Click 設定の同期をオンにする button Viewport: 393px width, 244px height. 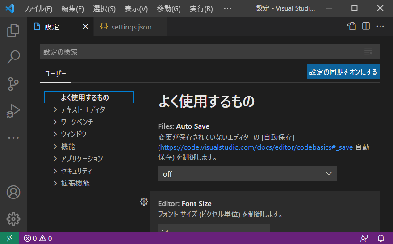[x=343, y=72]
